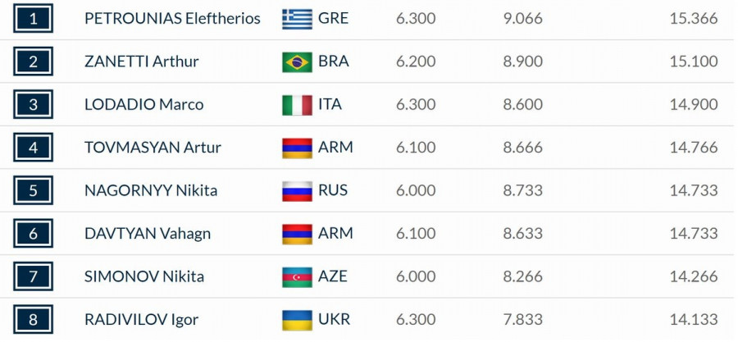Click total score 15.366
The height and width of the screenshot is (342, 738).
click(693, 19)
